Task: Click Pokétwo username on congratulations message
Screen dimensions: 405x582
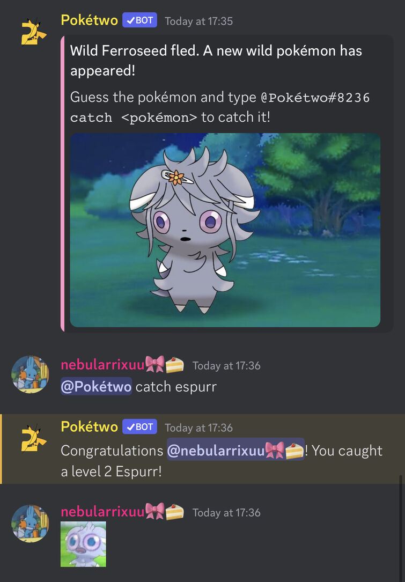Action: [89, 426]
